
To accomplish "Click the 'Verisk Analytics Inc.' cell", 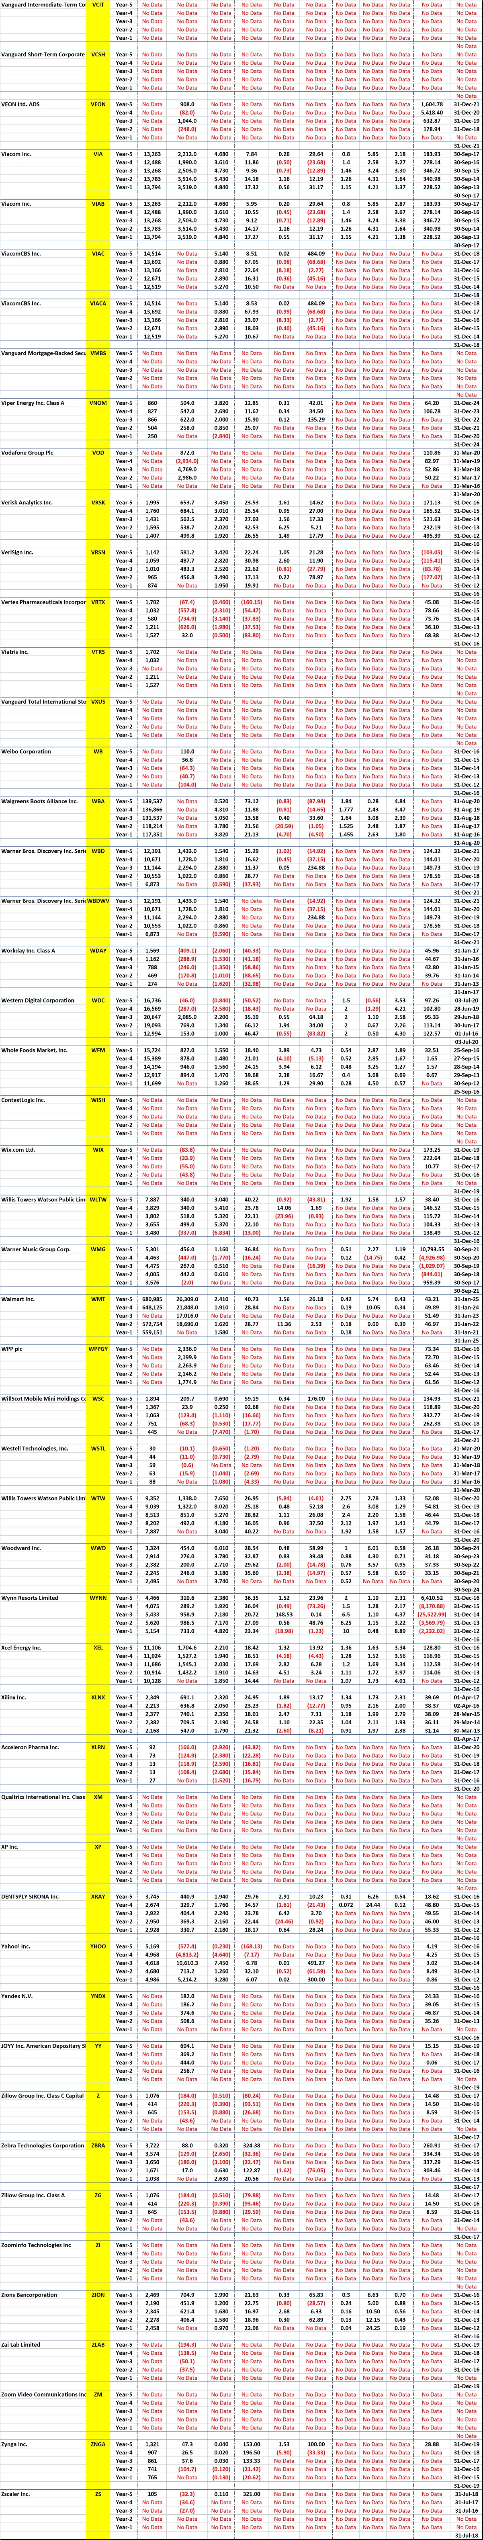I will pyautogui.click(x=42, y=502).
